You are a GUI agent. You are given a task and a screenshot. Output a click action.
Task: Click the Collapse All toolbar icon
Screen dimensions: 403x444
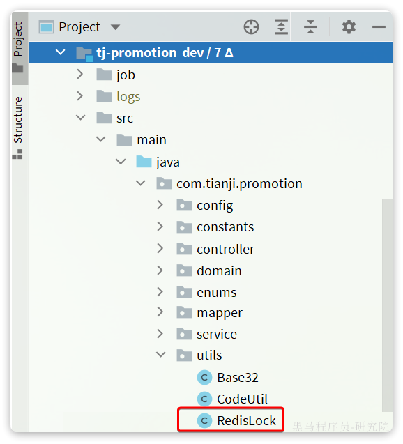310,27
